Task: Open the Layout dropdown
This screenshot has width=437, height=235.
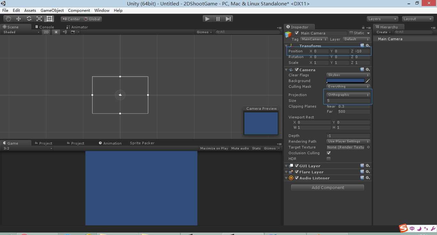Action: tap(417, 19)
